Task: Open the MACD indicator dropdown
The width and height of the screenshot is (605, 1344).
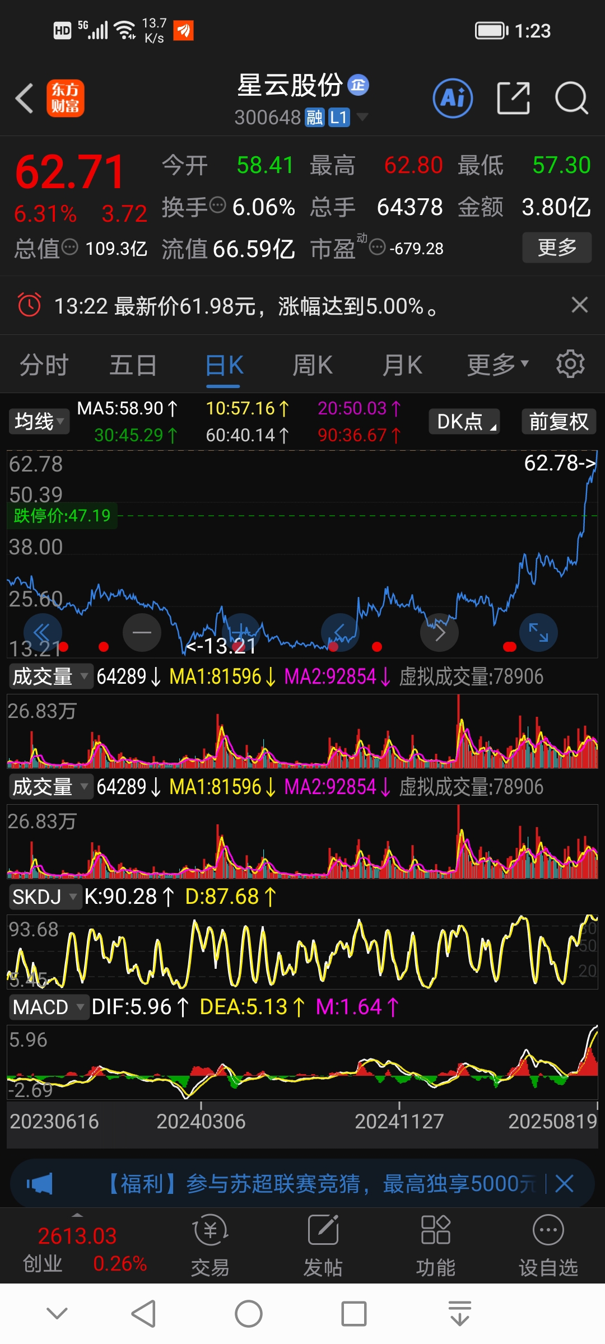Action: coord(49,1007)
